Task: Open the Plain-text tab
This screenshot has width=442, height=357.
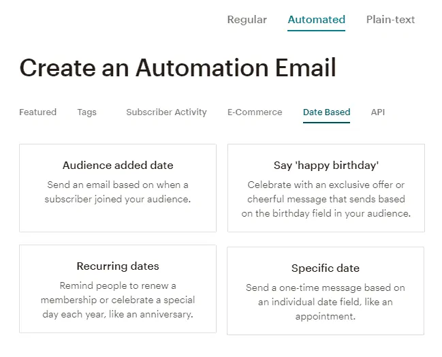Action: [390, 20]
